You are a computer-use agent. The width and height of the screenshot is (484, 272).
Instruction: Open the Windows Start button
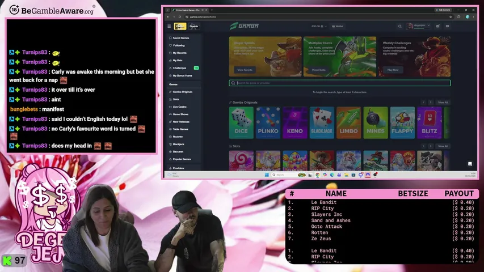pos(267,175)
